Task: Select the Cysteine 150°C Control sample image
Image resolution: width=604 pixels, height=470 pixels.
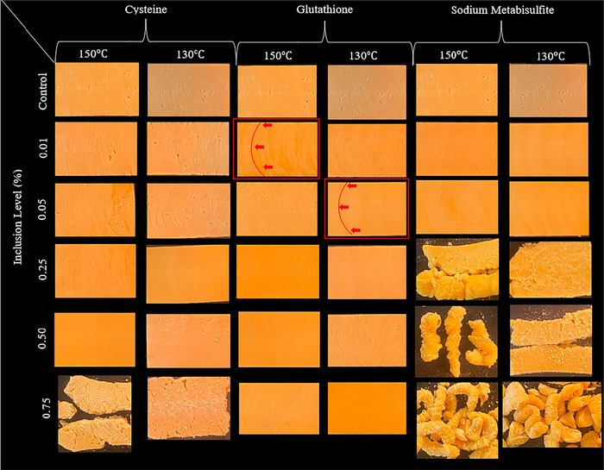Action: click(97, 90)
